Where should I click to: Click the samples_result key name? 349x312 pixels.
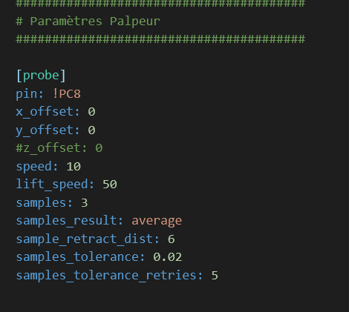[70, 221]
